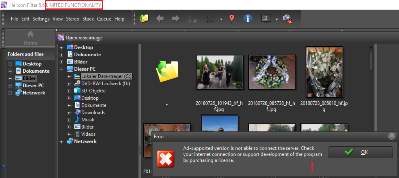
Task: Select Bilder in Folders and files panel
Action: tap(29, 78)
